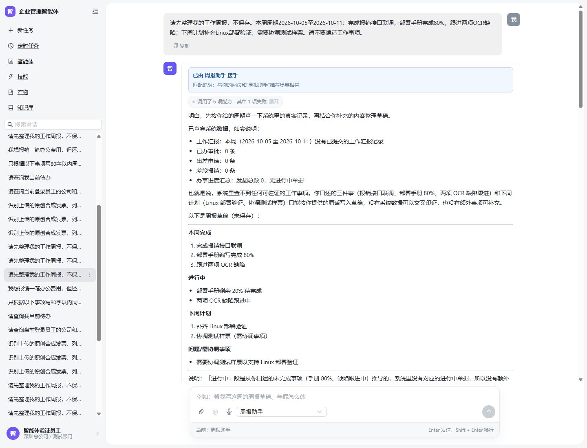Click the 智 assistant avatar in chat
The image size is (587, 448).
click(x=170, y=68)
